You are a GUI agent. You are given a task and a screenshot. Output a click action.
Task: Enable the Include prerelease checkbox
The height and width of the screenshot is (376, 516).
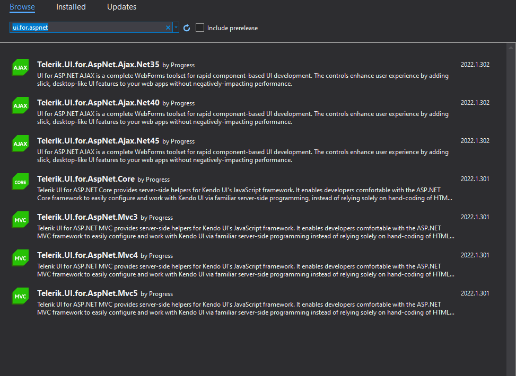200,28
